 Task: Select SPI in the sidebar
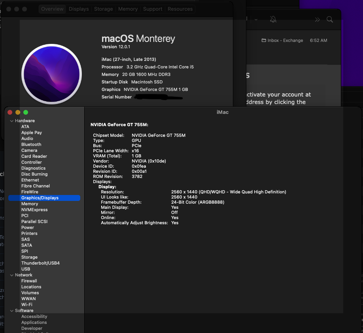coord(25,251)
